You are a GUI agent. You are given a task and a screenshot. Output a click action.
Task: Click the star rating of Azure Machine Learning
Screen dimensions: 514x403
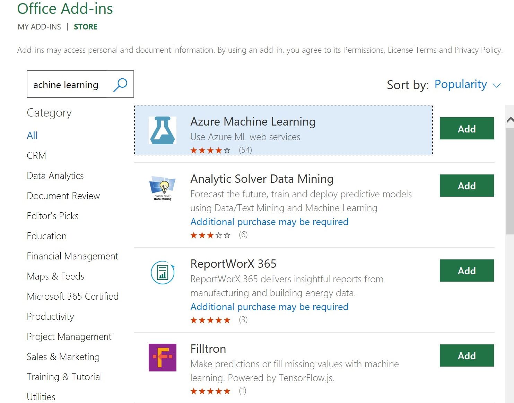(209, 150)
